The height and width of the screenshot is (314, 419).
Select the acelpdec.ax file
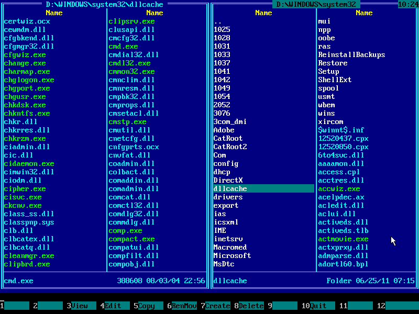341,197
